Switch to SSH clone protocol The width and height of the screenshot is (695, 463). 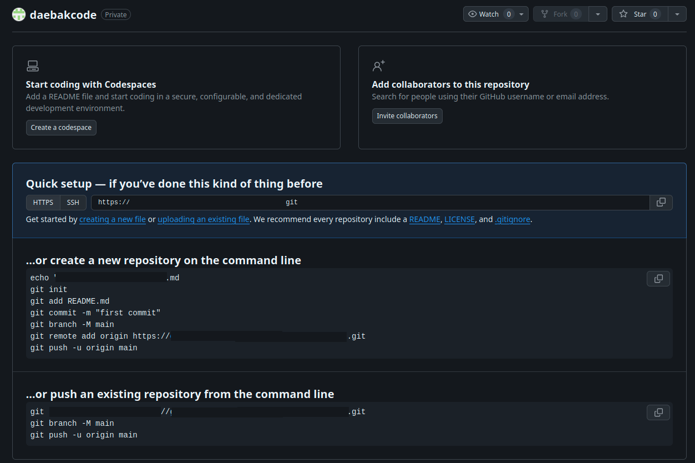point(73,203)
